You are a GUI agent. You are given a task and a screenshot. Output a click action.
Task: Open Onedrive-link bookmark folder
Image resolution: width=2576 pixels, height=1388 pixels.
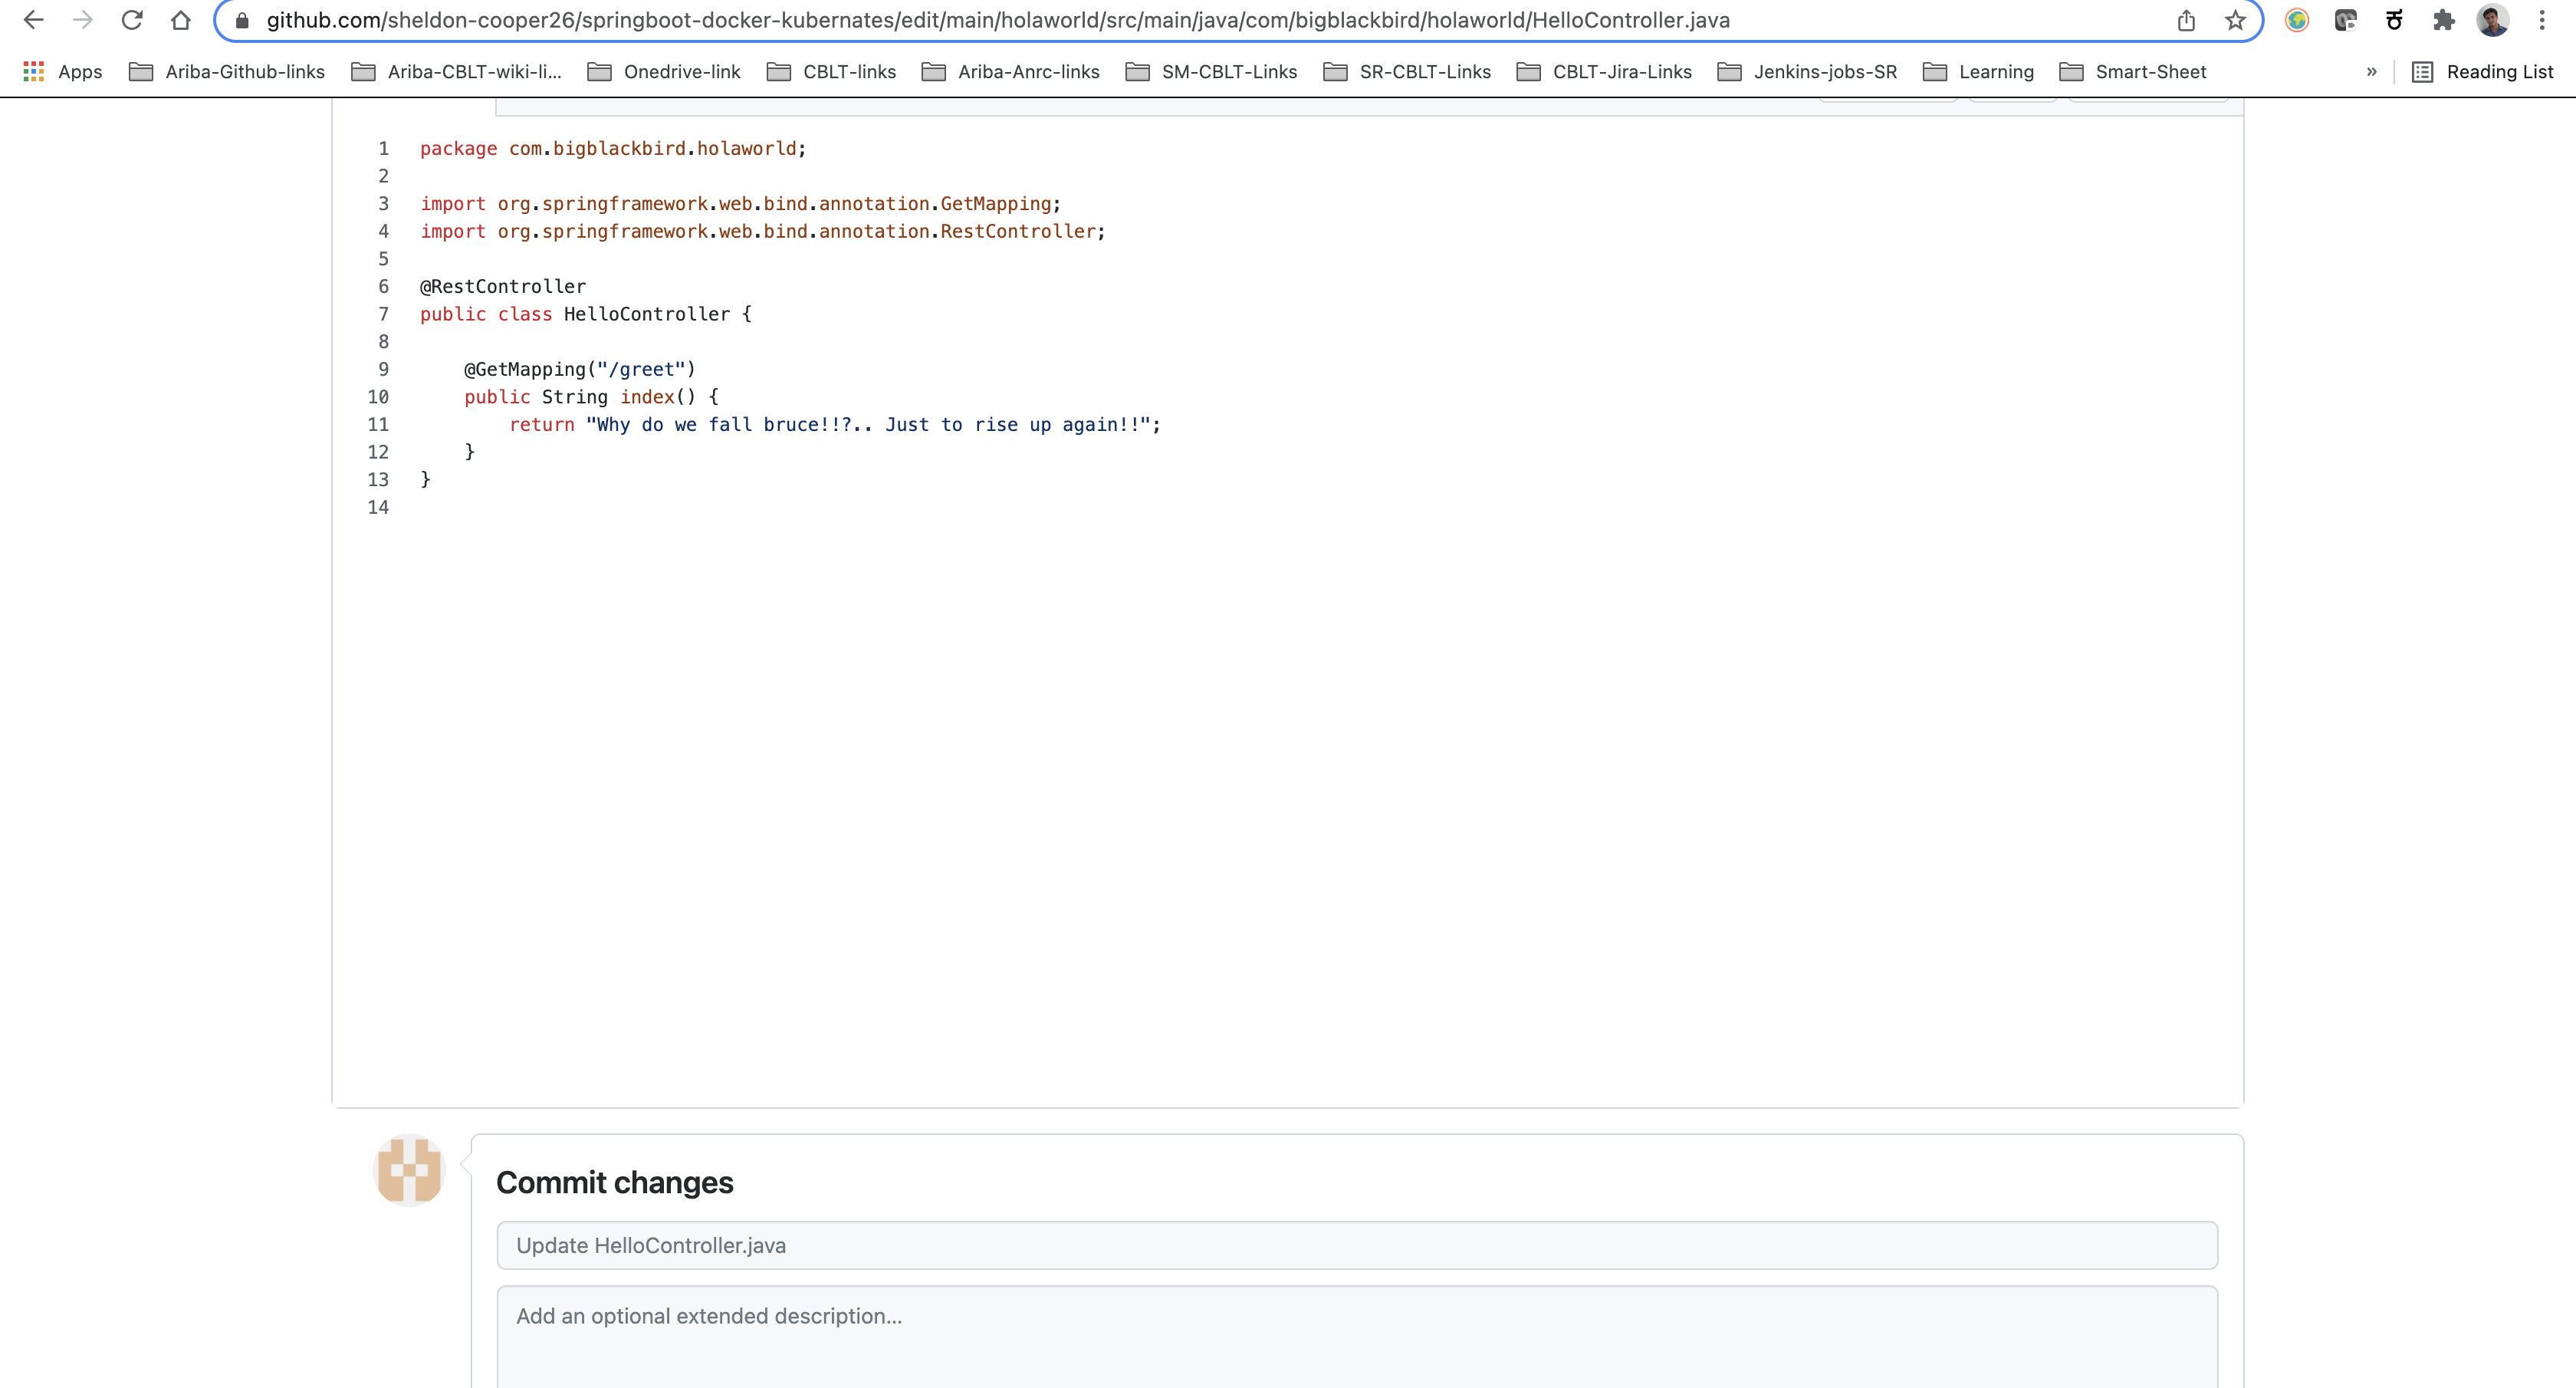point(664,72)
